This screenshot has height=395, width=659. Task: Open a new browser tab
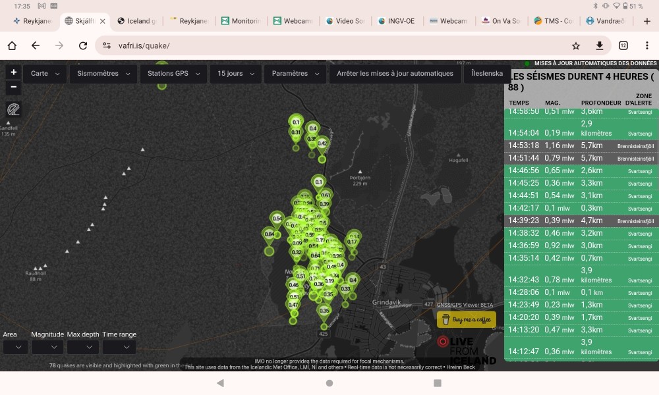tap(647, 21)
